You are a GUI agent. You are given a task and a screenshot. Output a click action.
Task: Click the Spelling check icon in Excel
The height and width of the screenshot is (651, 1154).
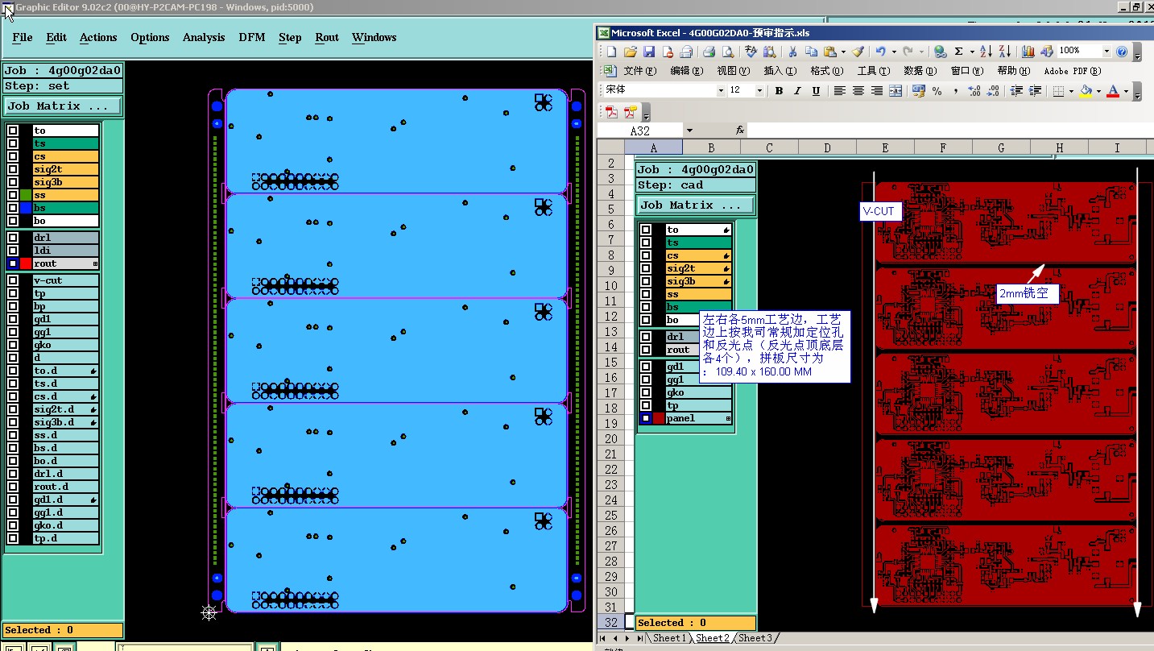751,52
